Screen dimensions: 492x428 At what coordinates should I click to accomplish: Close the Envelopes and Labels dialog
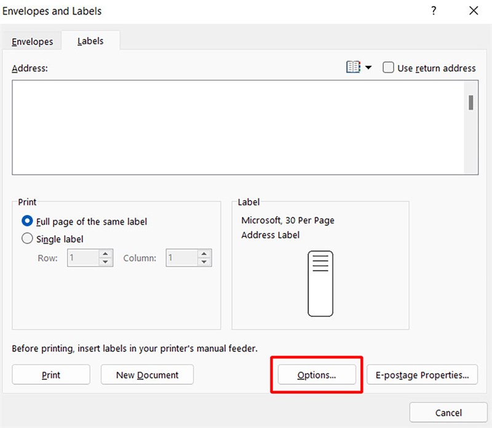[473, 10]
